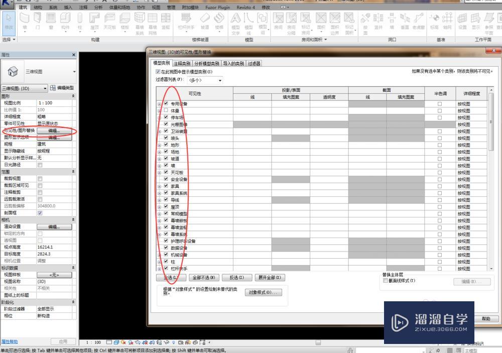Click the 反选 button
This screenshot has width=502, height=353.
[x=236, y=277]
